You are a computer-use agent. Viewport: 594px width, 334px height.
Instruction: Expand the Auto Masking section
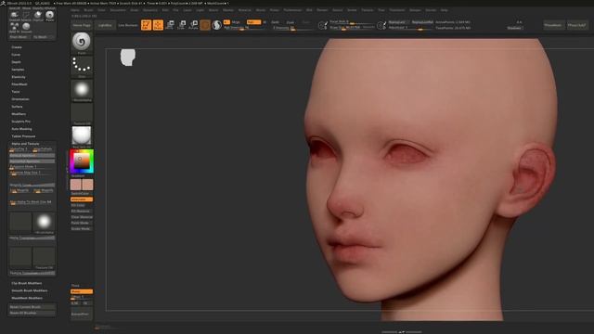22,129
